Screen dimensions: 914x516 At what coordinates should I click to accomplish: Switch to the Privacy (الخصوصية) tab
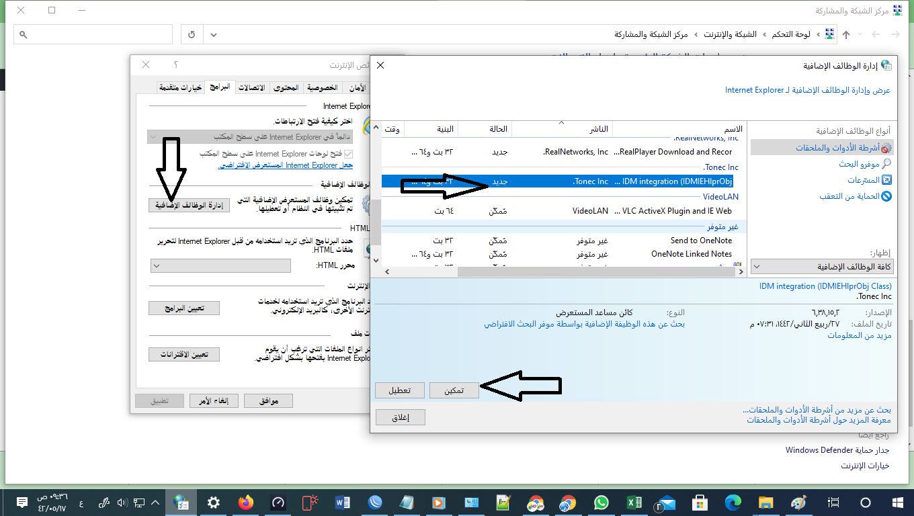point(323,88)
